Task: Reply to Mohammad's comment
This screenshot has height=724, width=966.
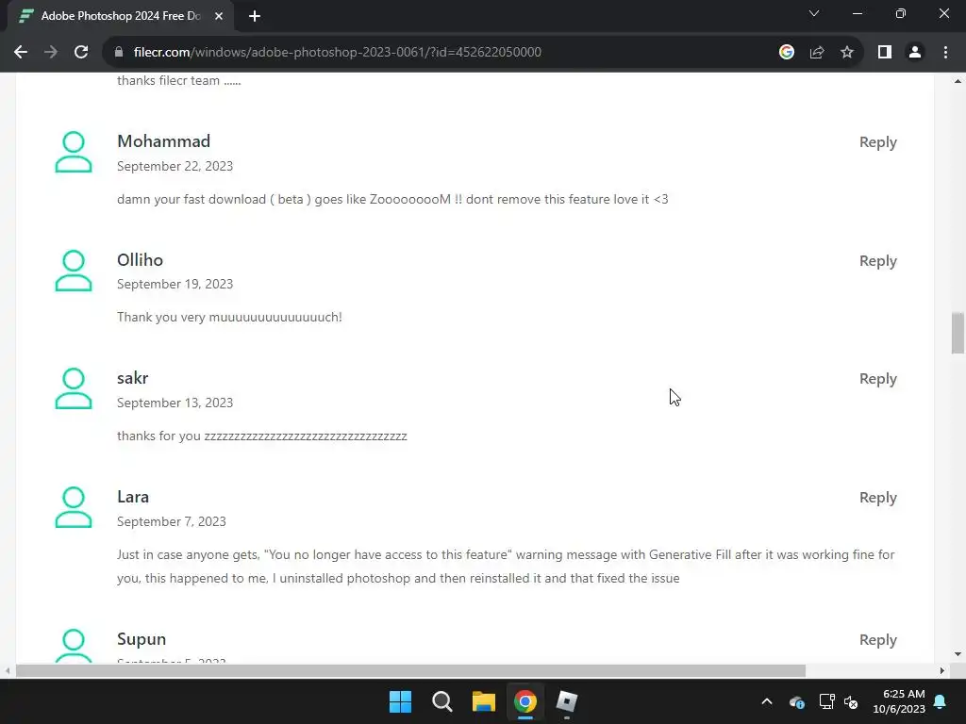Action: click(x=878, y=142)
